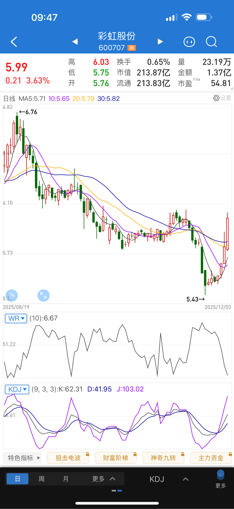Expand the 特色指标 arrow

pos(39,458)
